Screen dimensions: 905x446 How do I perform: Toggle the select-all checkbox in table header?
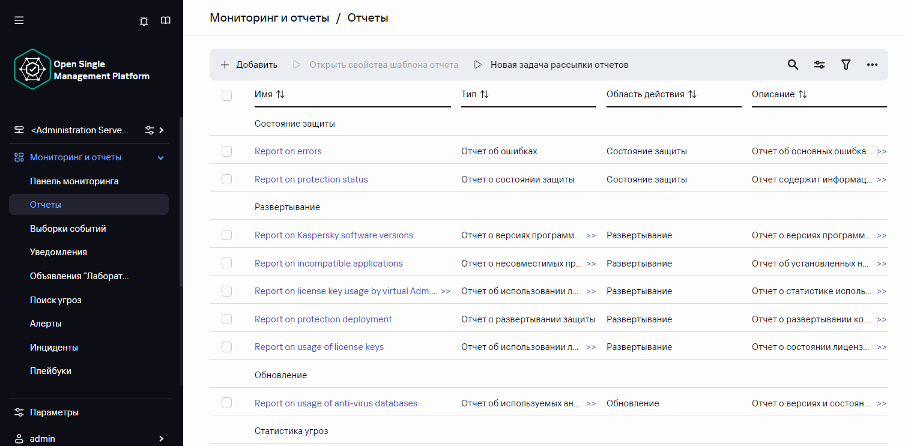(226, 95)
